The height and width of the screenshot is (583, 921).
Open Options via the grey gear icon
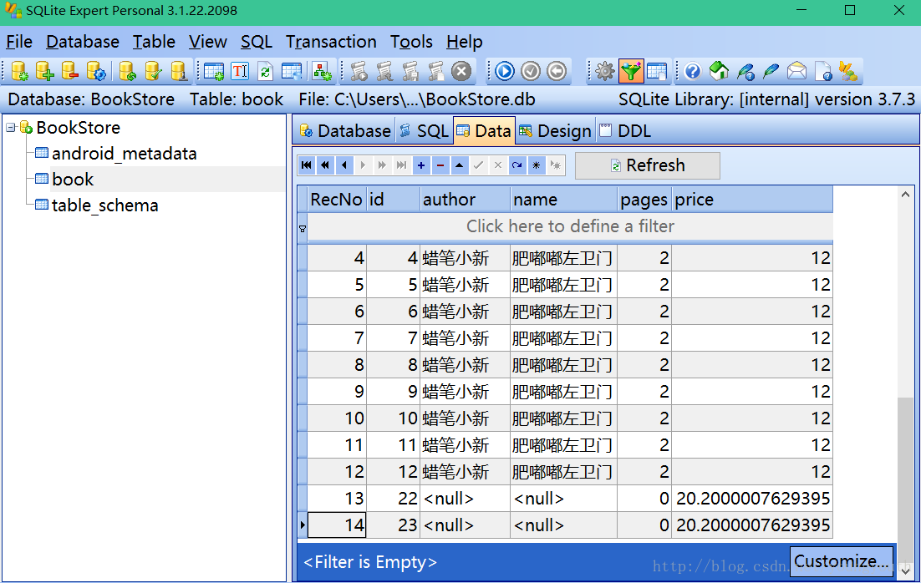point(604,72)
